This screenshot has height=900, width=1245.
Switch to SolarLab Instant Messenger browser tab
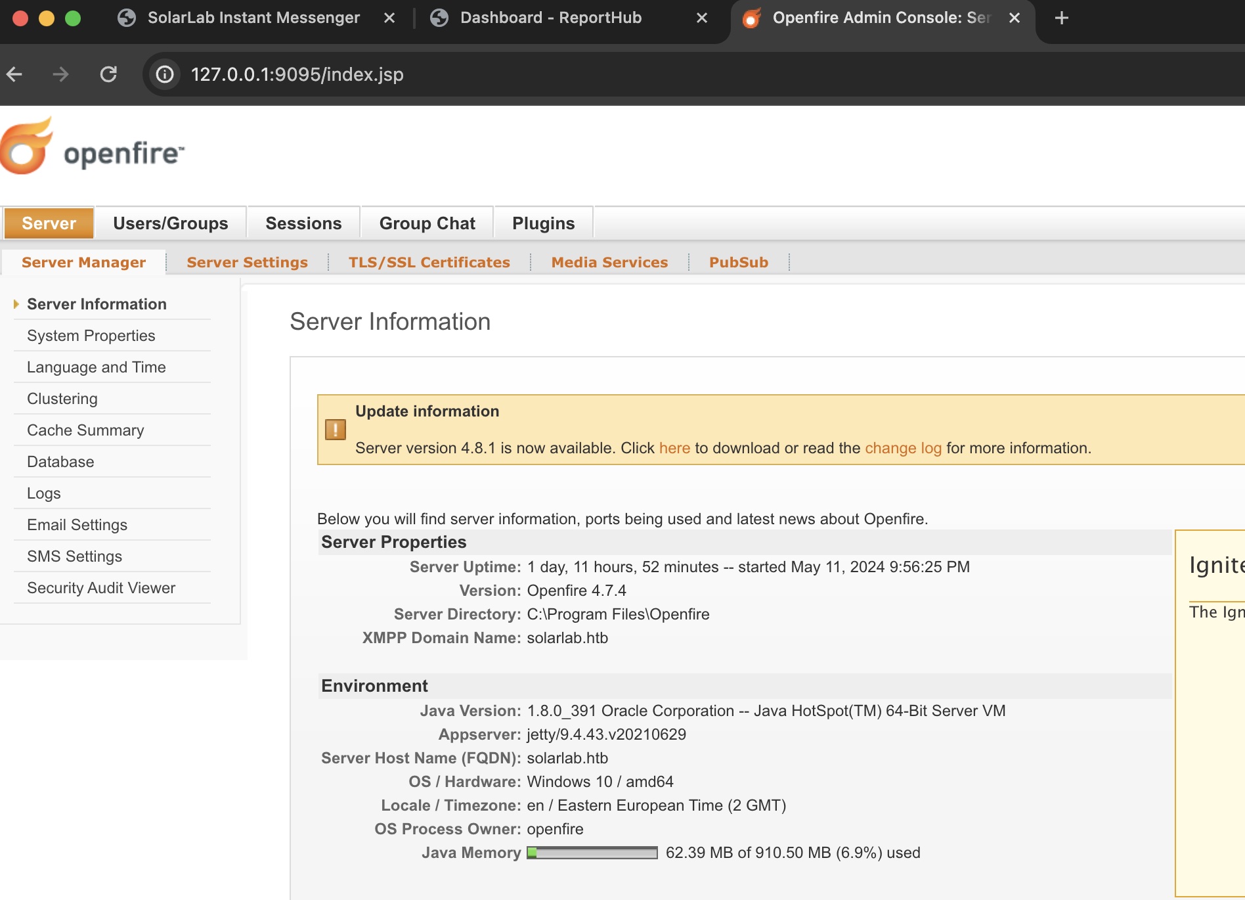(253, 18)
